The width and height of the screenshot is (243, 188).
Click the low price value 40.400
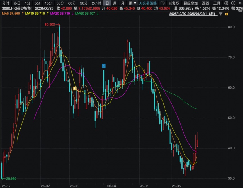click(147, 8)
